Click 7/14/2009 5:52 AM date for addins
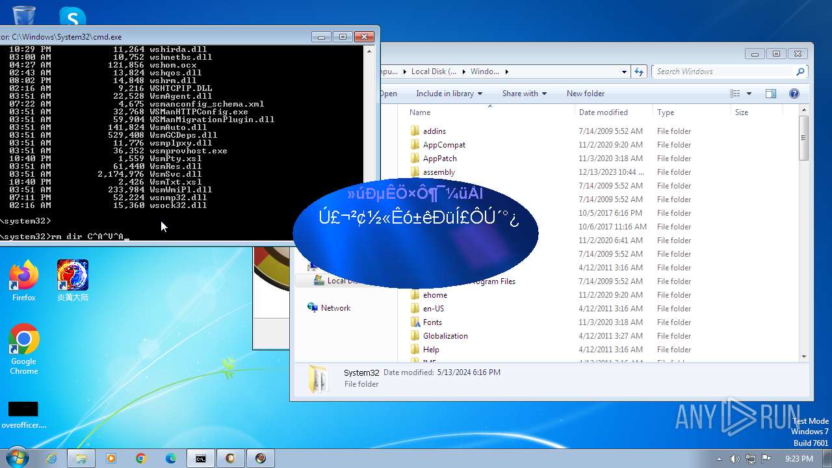This screenshot has width=832, height=468. [610, 131]
